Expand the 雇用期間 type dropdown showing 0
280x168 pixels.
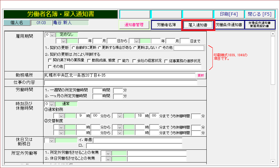tap(52, 35)
